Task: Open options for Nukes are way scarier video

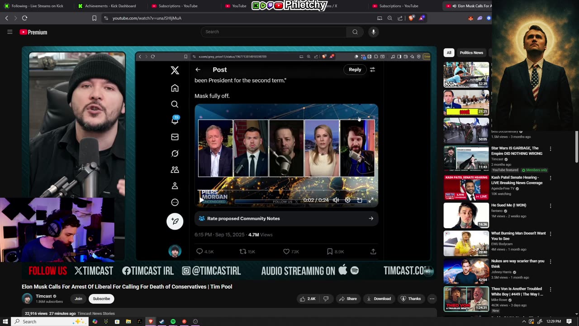Action: [x=551, y=262]
